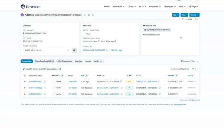The image size is (224, 128).
Task: Open the Buy dropdown button
Action: click(176, 15)
